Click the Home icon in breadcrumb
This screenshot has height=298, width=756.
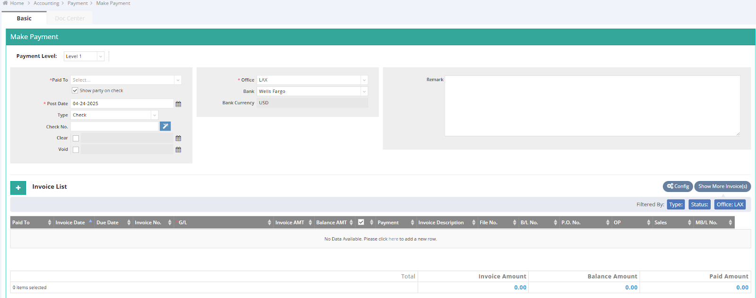5,3
